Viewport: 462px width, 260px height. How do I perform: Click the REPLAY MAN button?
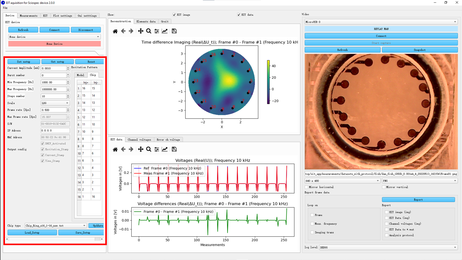(381, 29)
